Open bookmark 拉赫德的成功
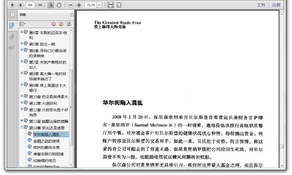The width and height of the screenshot is (292, 175). [x=44, y=160]
